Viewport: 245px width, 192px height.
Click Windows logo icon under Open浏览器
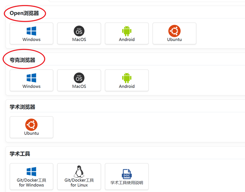tap(32, 31)
